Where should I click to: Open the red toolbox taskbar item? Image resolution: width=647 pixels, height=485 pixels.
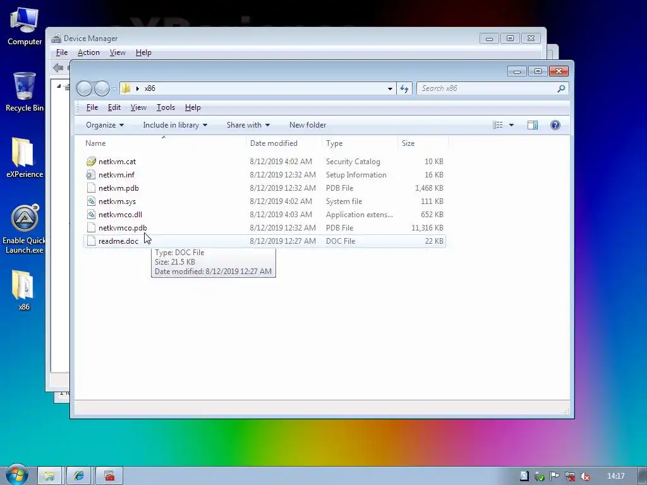click(x=109, y=476)
